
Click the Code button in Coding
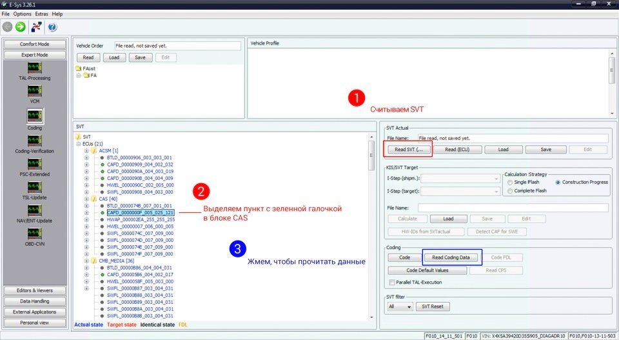pos(405,257)
